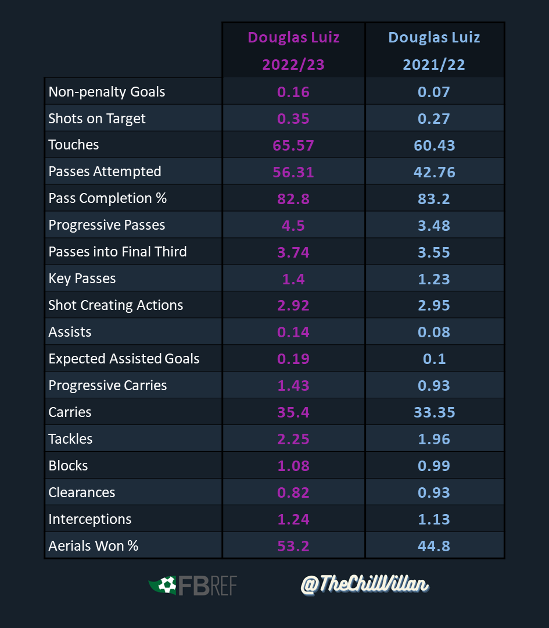Select the Expected Assisted Goals label
The height and width of the screenshot is (628, 549).
pyautogui.click(x=124, y=358)
